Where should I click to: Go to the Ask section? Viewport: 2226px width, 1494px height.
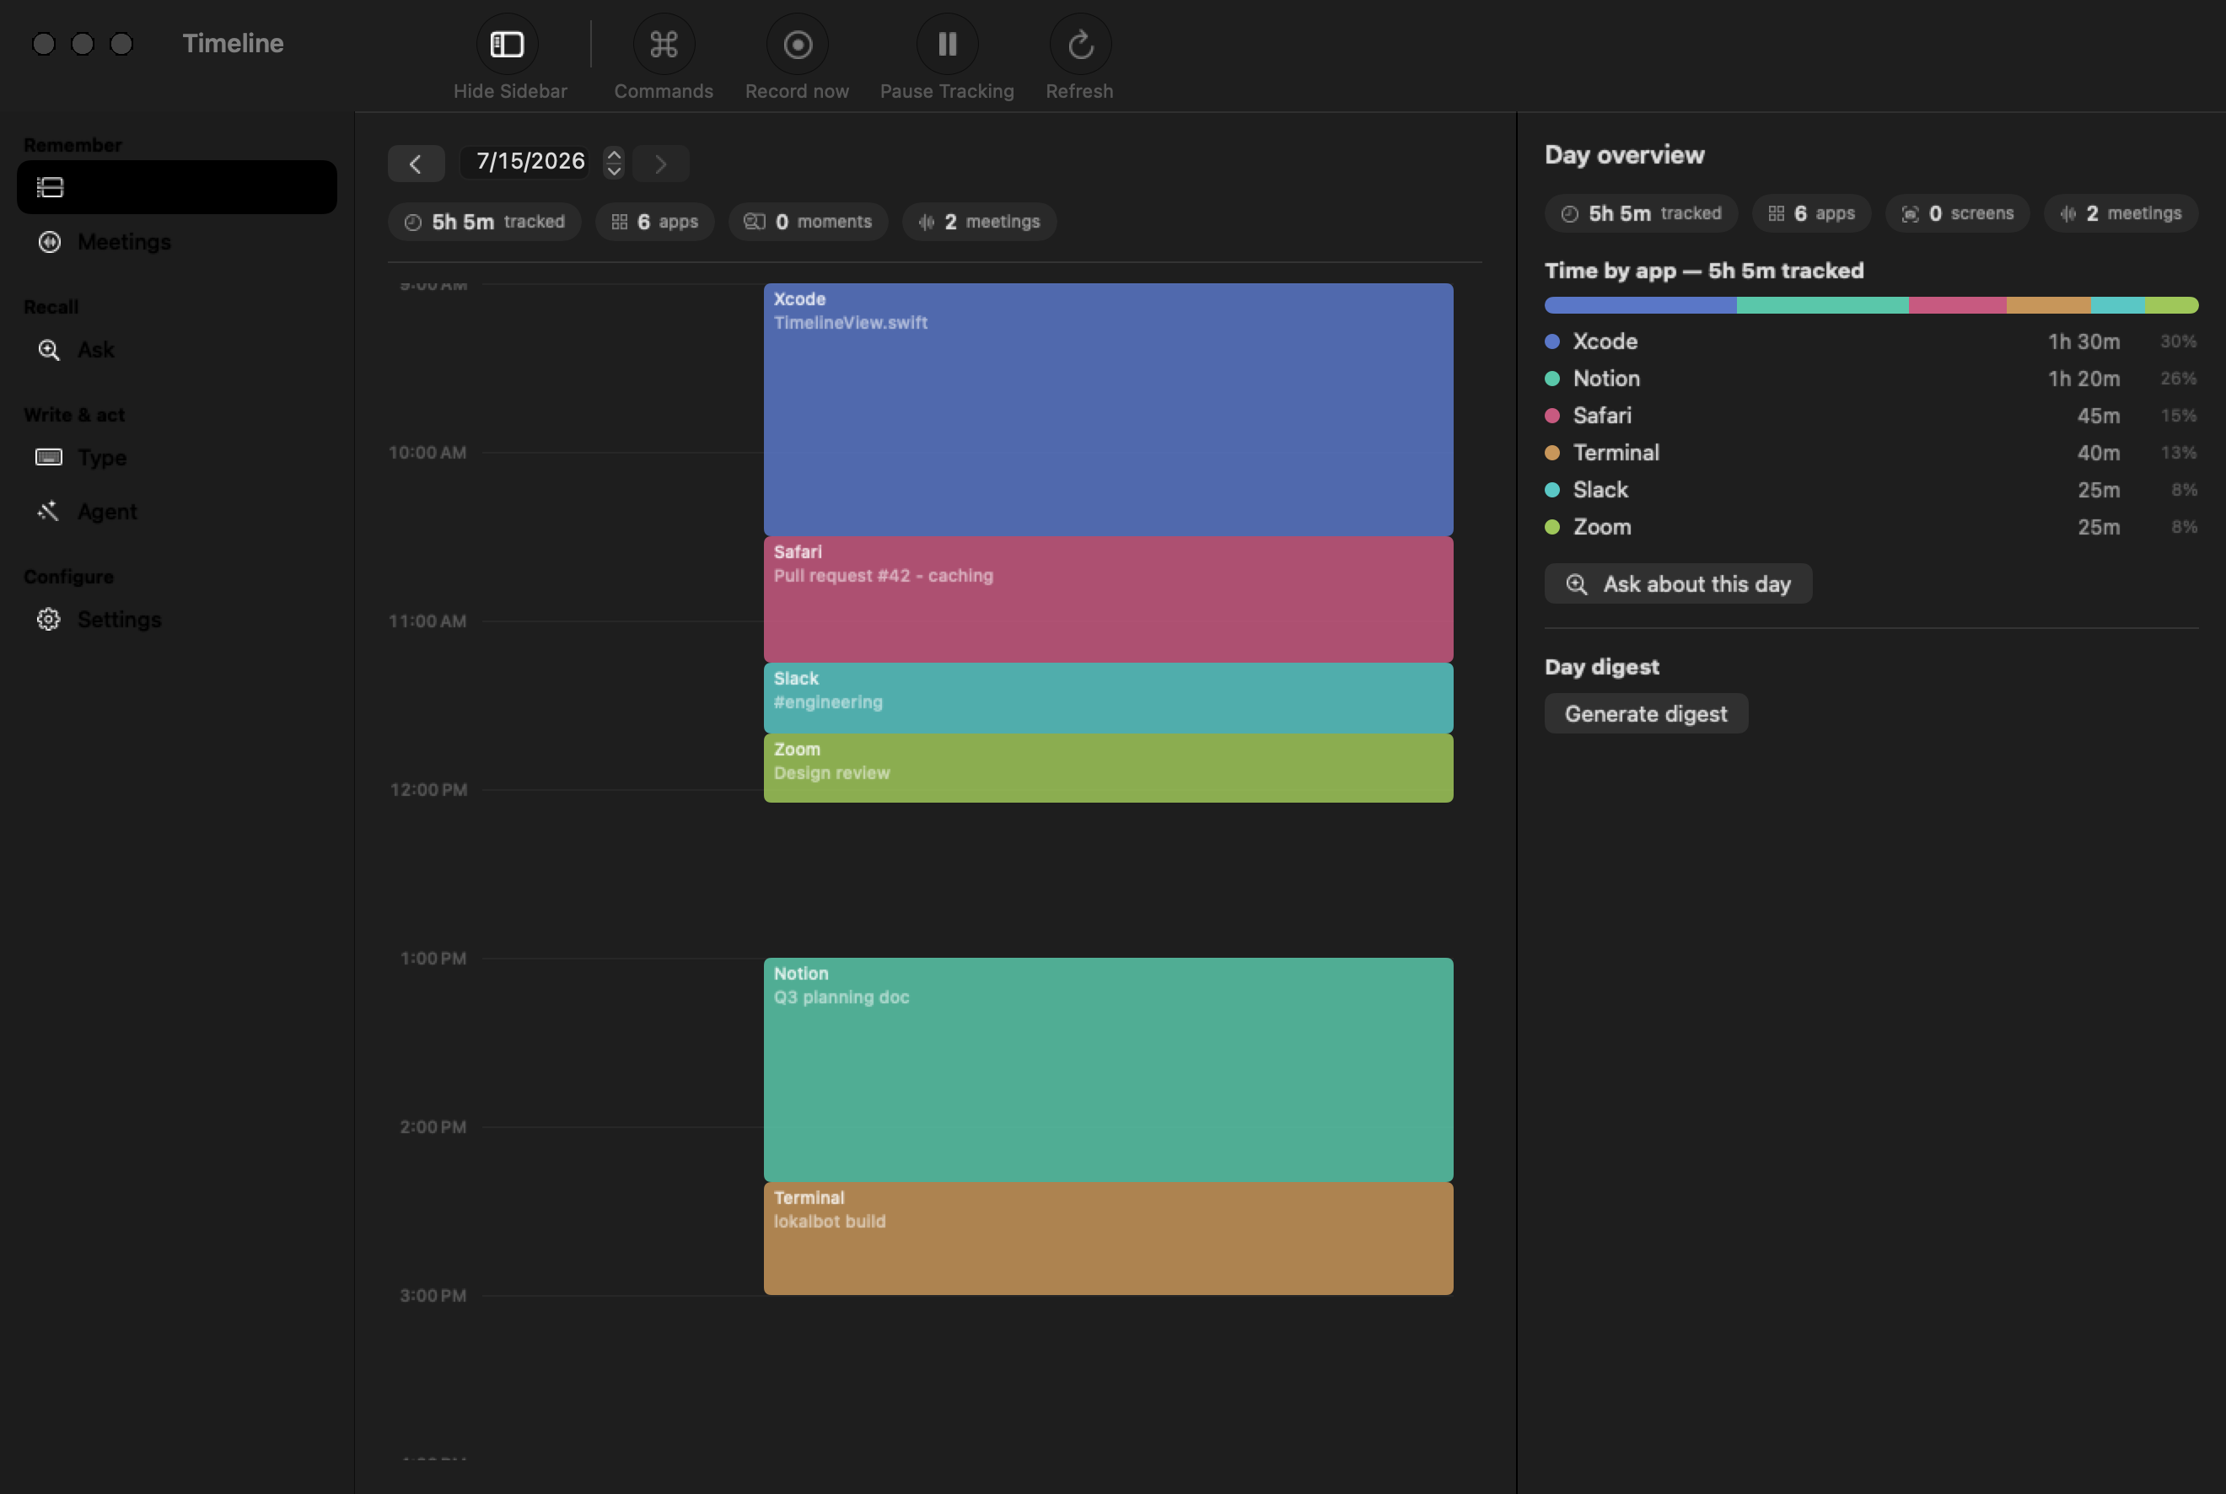click(x=177, y=350)
